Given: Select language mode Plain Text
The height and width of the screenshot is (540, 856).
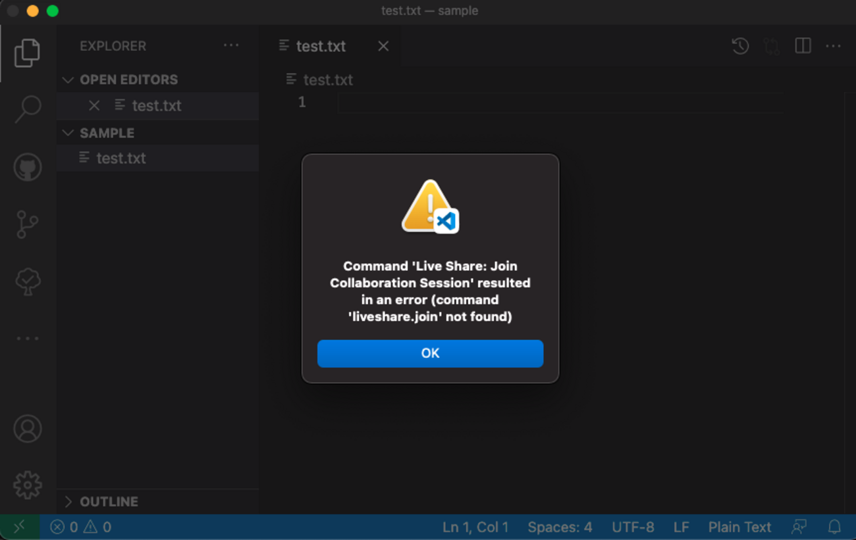Looking at the screenshot, I should tap(739, 527).
